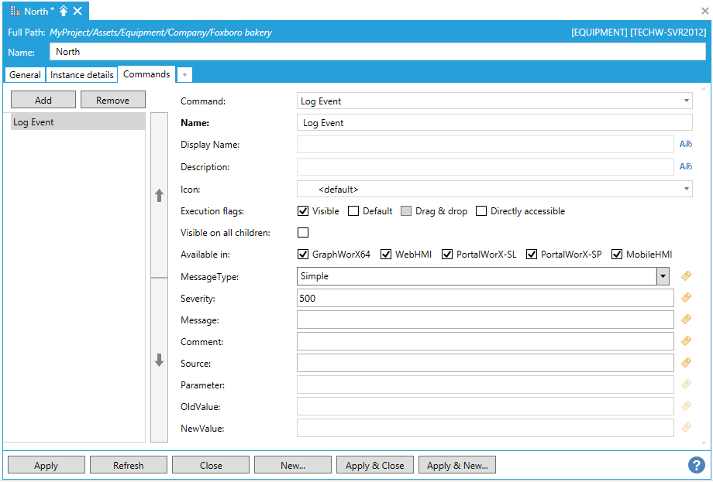Open the Instance details tab
The width and height of the screenshot is (713, 482).
click(82, 75)
